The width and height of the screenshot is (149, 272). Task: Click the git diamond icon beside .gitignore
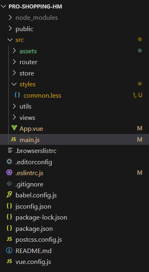pos(9,184)
